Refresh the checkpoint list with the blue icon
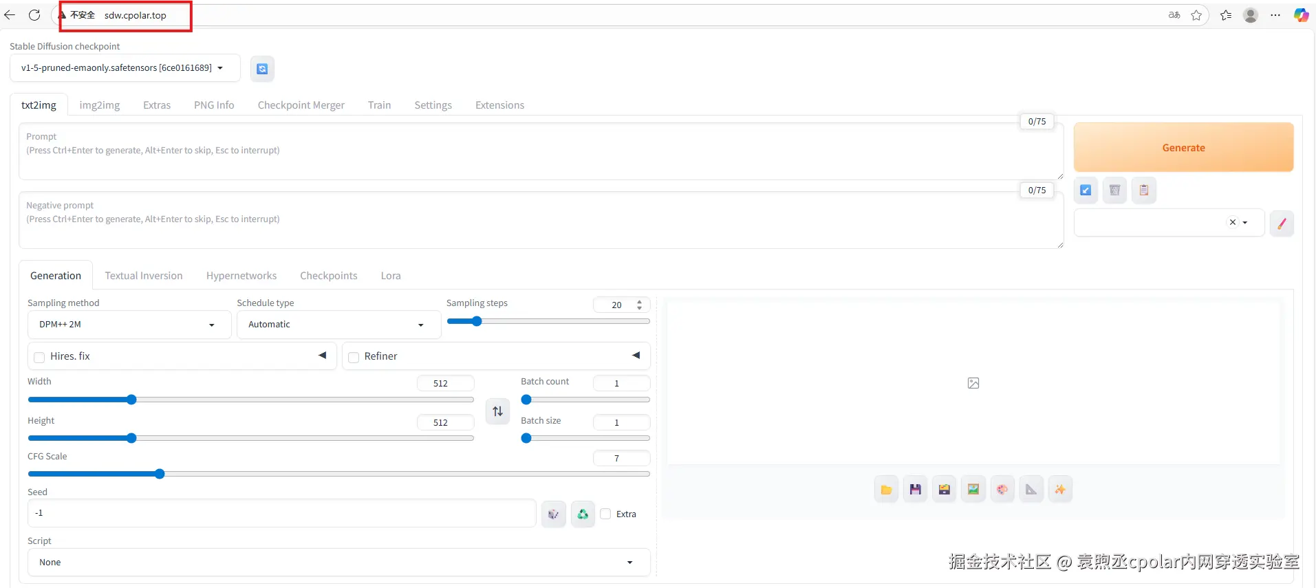 (x=262, y=69)
